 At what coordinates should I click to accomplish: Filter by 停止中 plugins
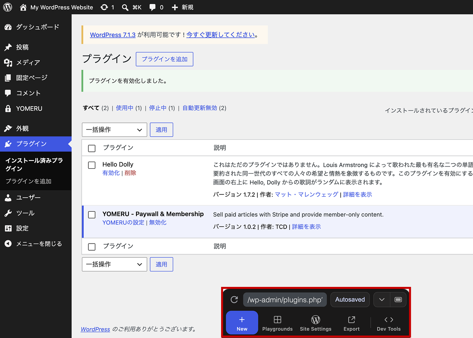(x=158, y=108)
